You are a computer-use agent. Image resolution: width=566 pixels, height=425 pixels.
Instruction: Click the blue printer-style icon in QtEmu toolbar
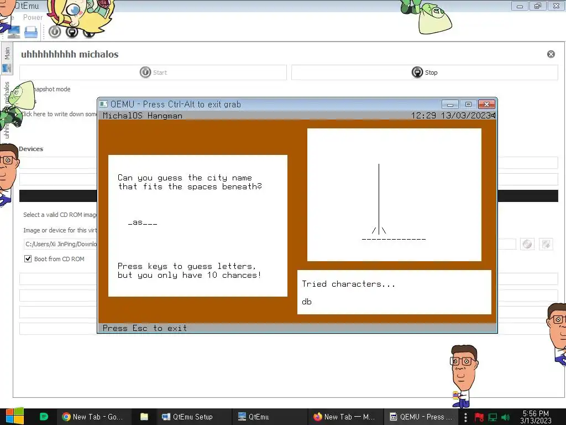click(31, 32)
